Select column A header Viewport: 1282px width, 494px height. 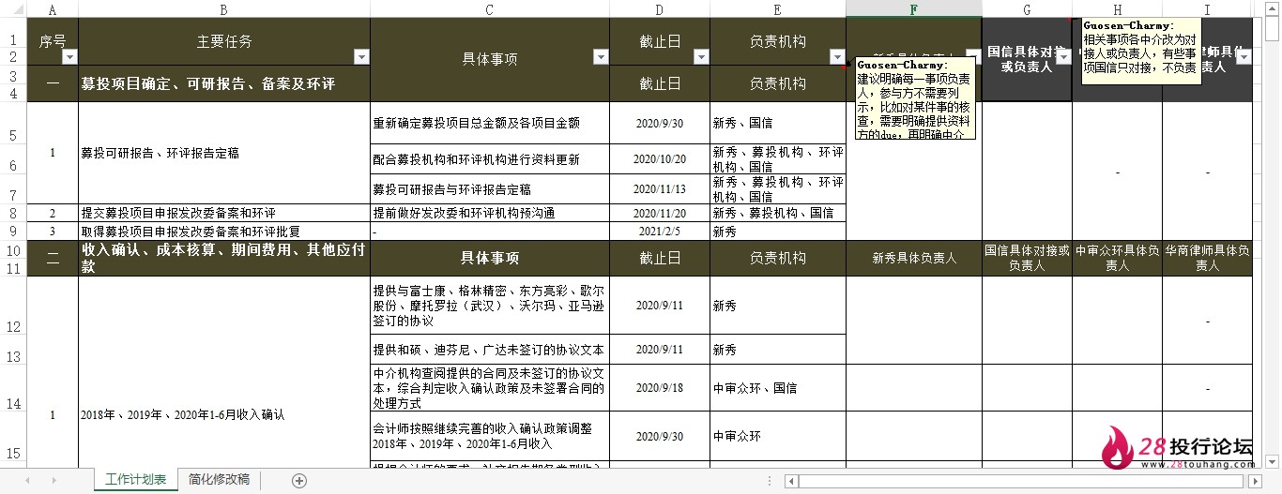pyautogui.click(x=53, y=9)
